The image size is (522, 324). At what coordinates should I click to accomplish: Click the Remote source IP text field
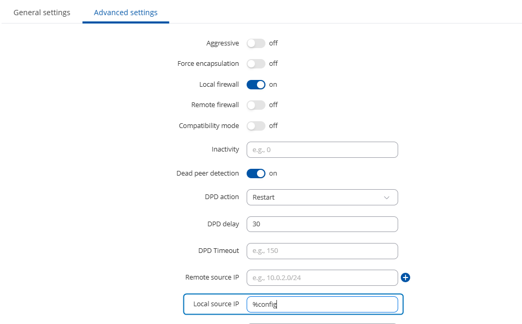[x=322, y=278]
